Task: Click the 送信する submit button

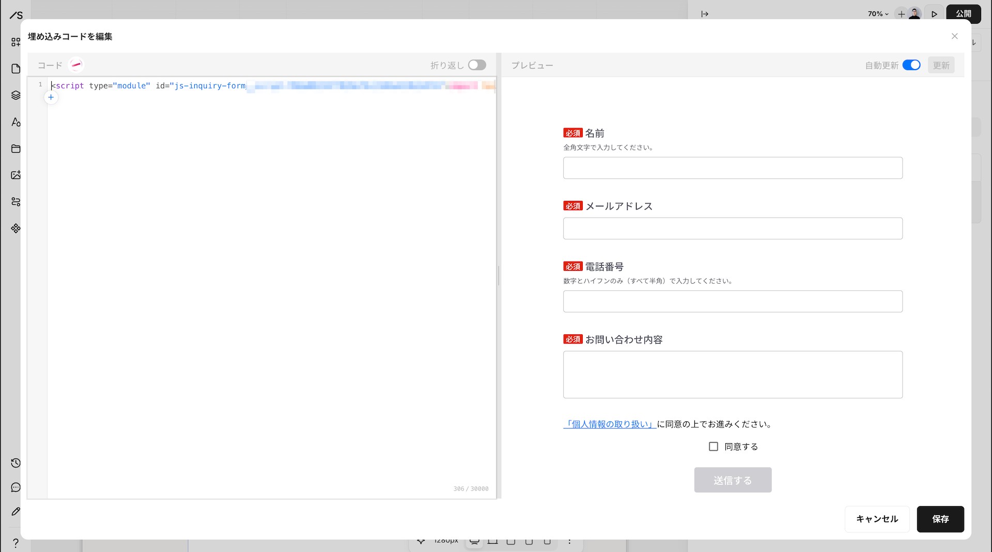Action: point(733,480)
